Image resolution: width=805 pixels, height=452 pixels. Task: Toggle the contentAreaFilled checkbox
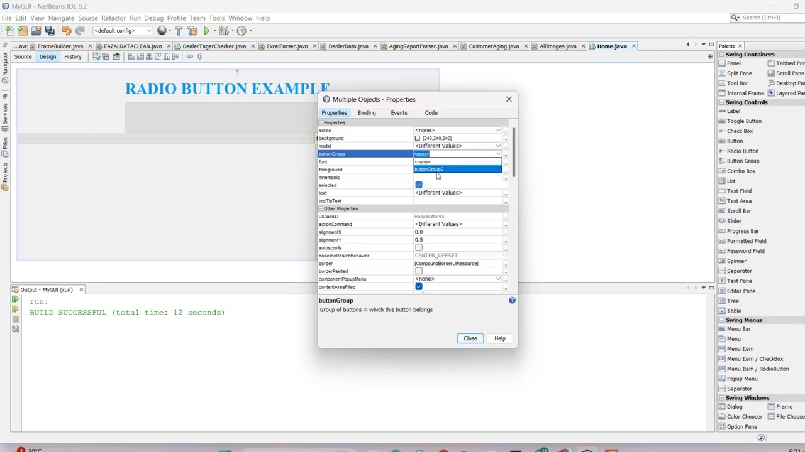coord(419,287)
